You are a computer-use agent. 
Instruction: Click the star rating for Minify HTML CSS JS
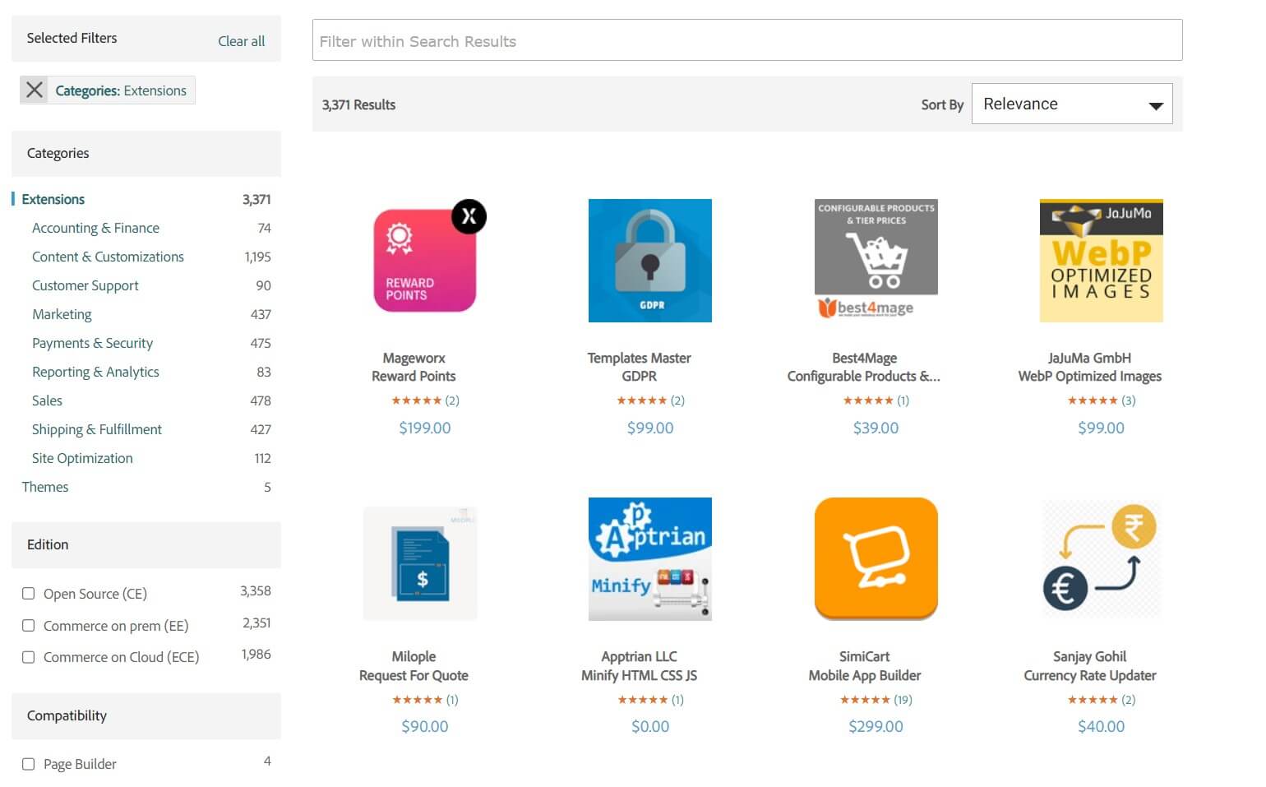click(x=642, y=700)
